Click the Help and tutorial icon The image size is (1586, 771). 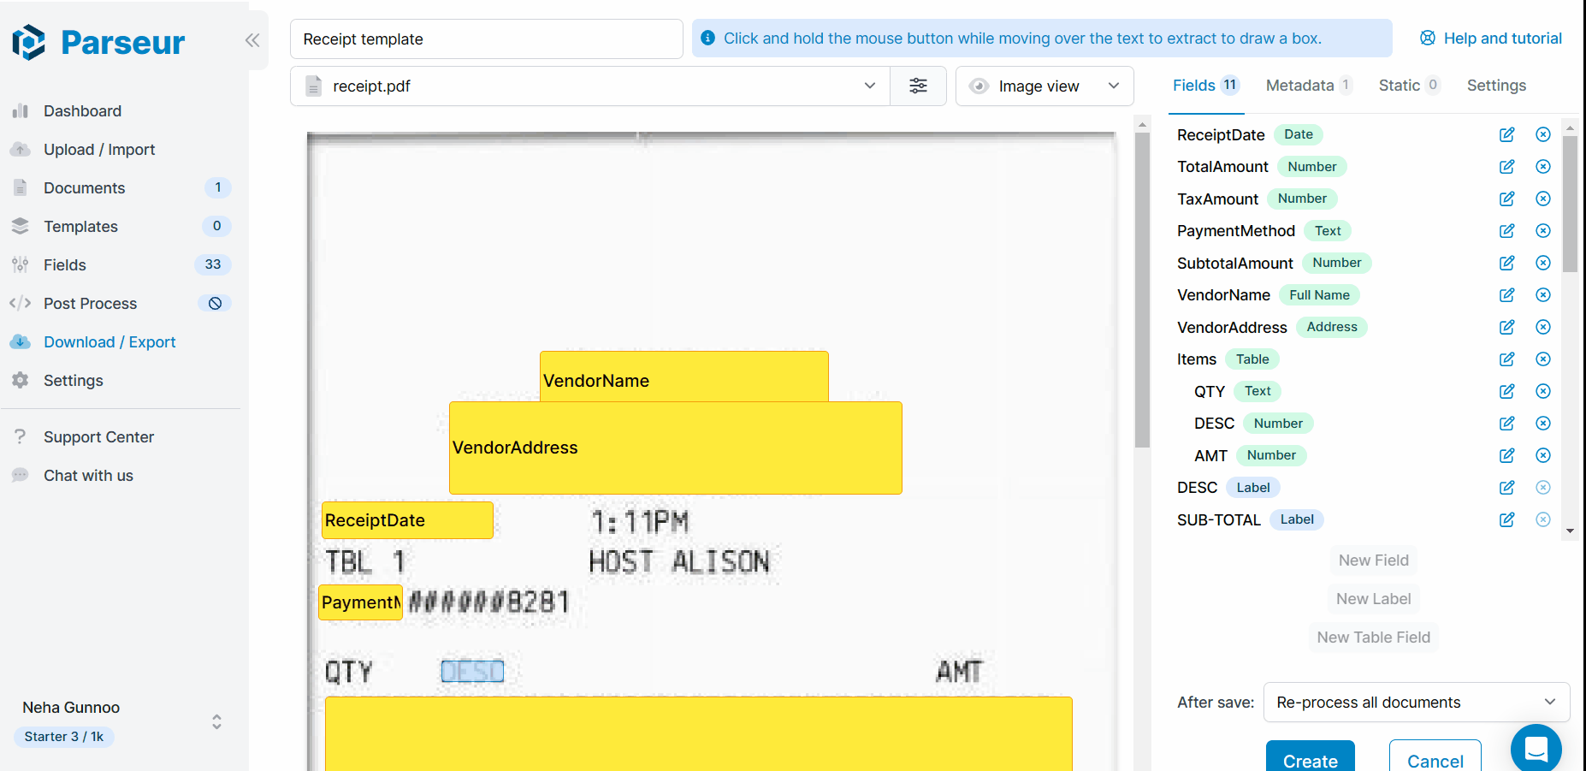[1427, 38]
